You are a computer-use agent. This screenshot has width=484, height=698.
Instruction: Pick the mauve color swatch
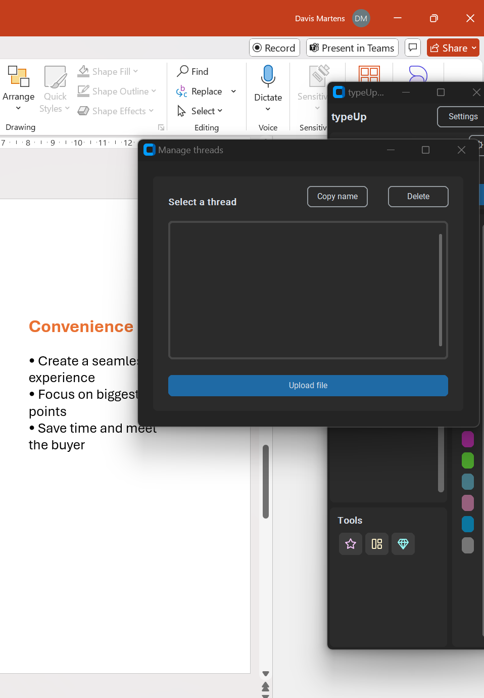(468, 503)
